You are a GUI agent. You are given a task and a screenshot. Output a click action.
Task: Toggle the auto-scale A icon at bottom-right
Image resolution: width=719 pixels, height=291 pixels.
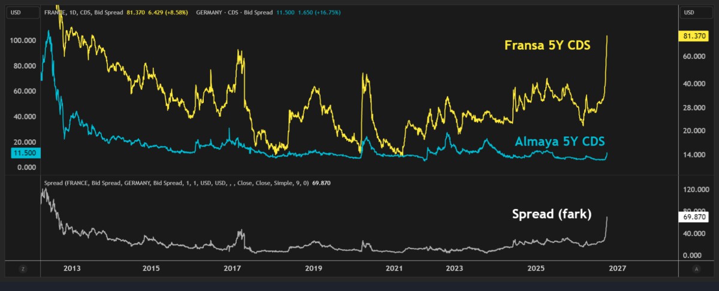click(696, 269)
